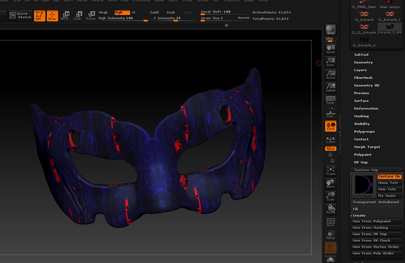Open the Quick Sketch mode

(x=21, y=15)
